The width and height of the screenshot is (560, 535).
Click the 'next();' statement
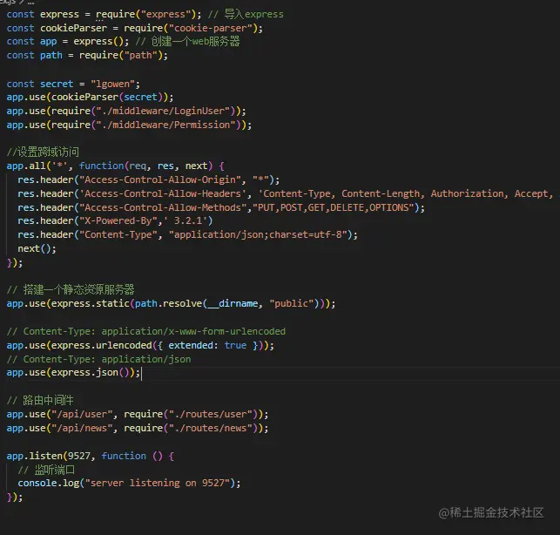point(37,248)
